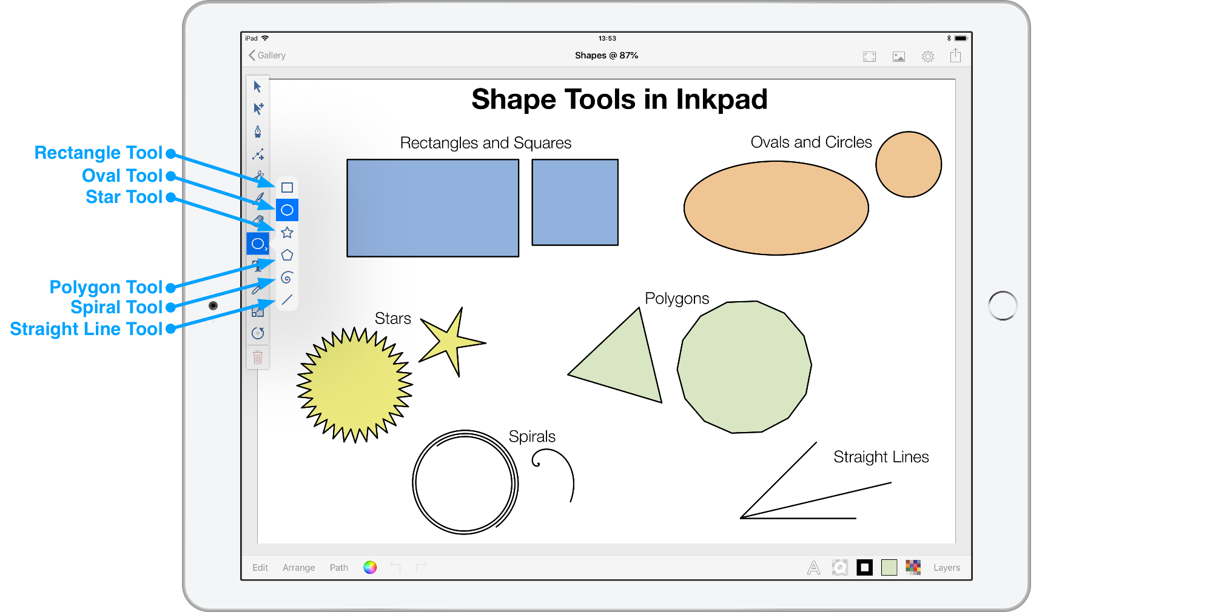Go back to Gallery
The image size is (1213, 612).
click(267, 55)
